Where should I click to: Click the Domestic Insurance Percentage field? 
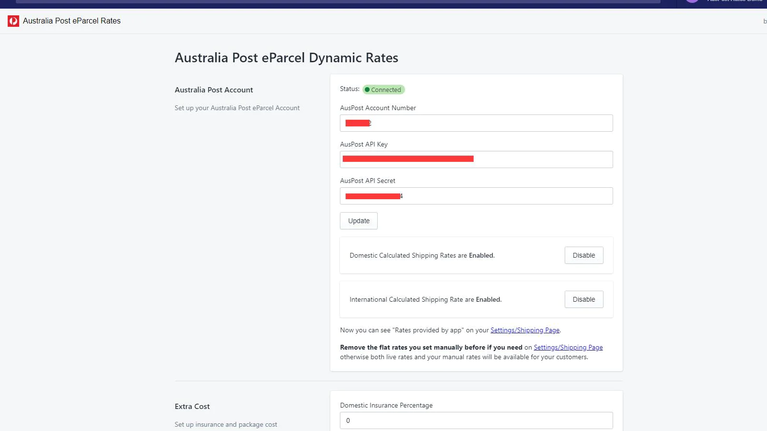pos(476,420)
